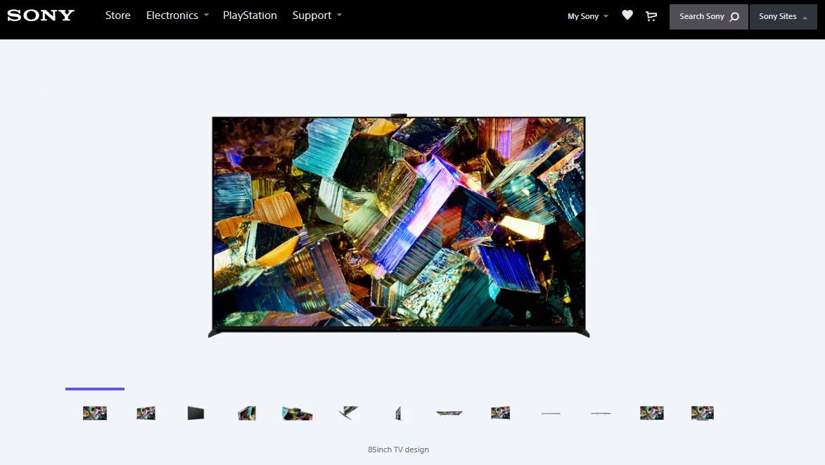Select the sixth thumbnail, TV stand detail
825x465 pixels.
click(347, 413)
